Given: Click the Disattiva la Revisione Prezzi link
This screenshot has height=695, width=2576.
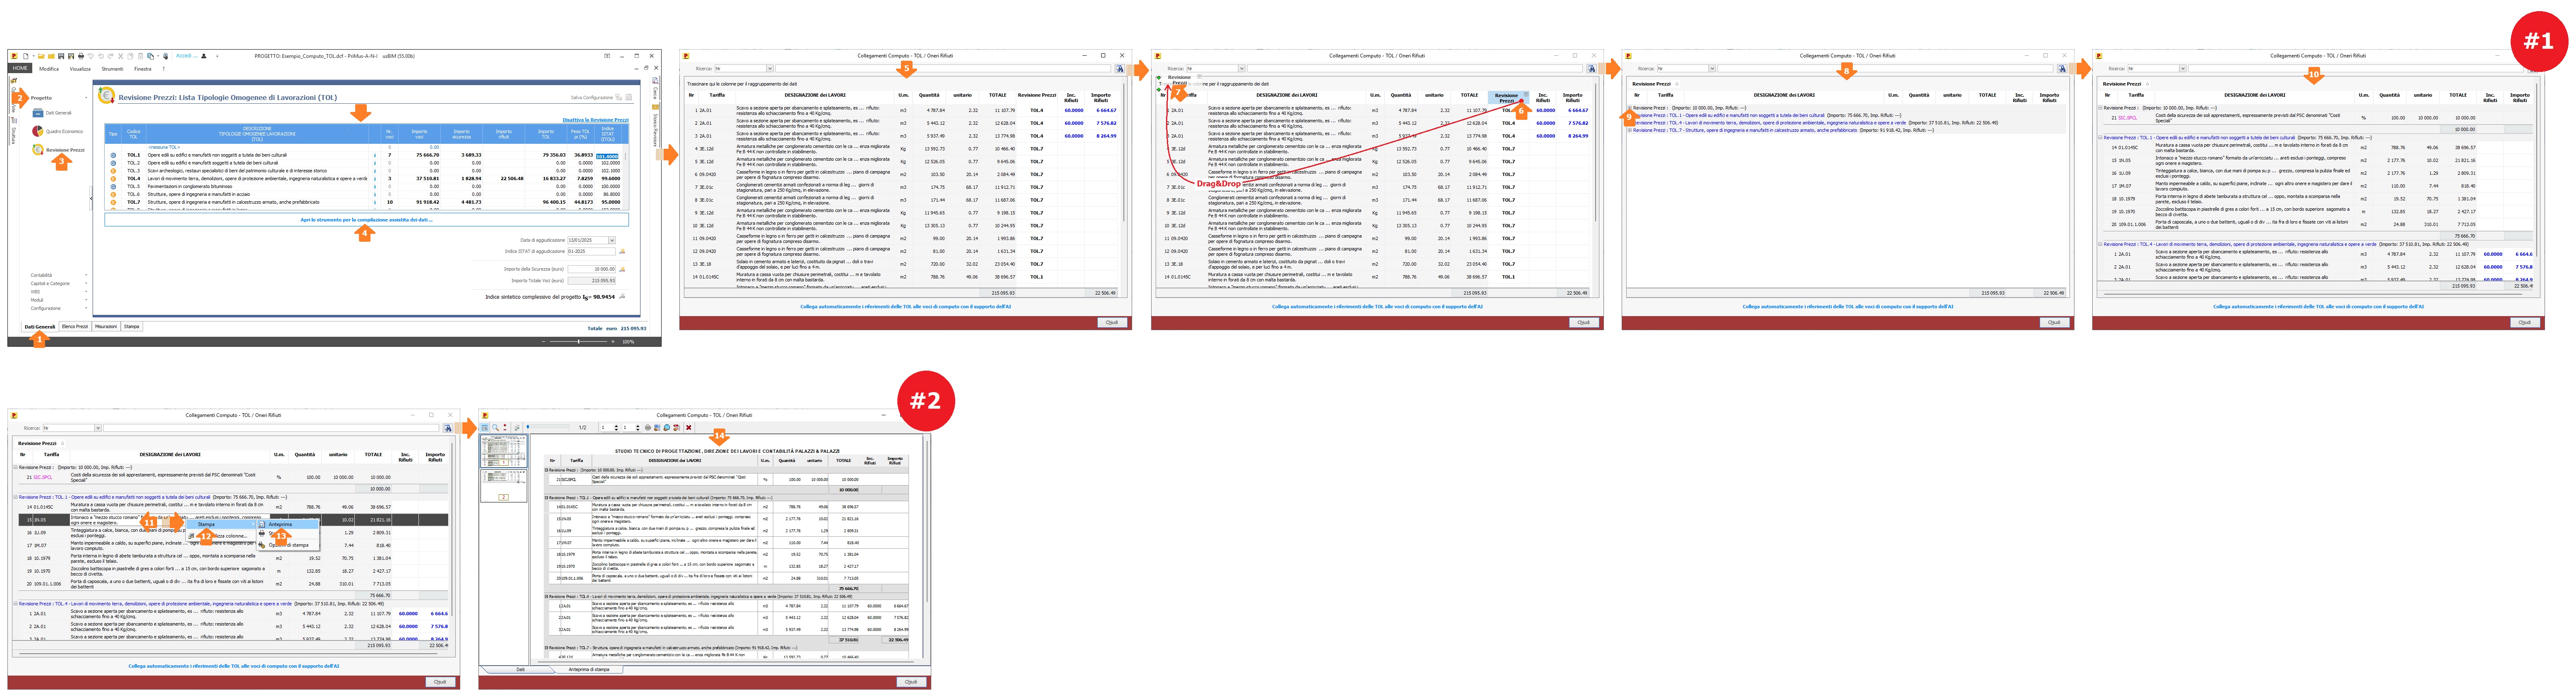Looking at the screenshot, I should [595, 120].
